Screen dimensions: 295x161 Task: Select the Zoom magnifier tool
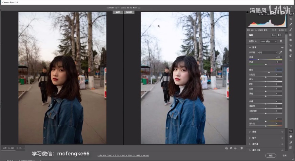point(291,131)
